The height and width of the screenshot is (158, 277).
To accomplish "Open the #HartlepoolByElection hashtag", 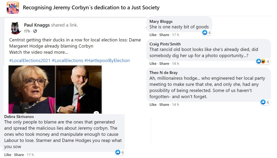I will (x=107, y=60).
